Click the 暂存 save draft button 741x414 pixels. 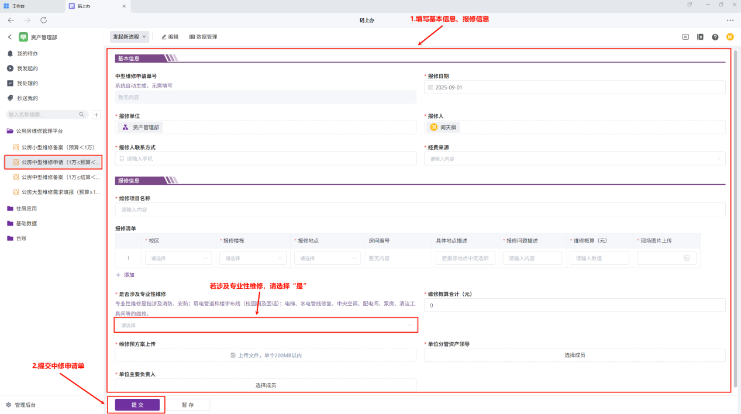[x=188, y=405]
